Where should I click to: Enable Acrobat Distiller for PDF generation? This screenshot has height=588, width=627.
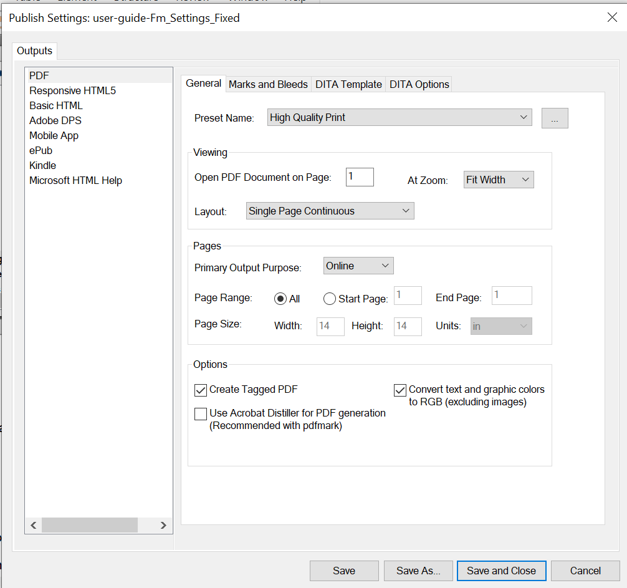(200, 413)
